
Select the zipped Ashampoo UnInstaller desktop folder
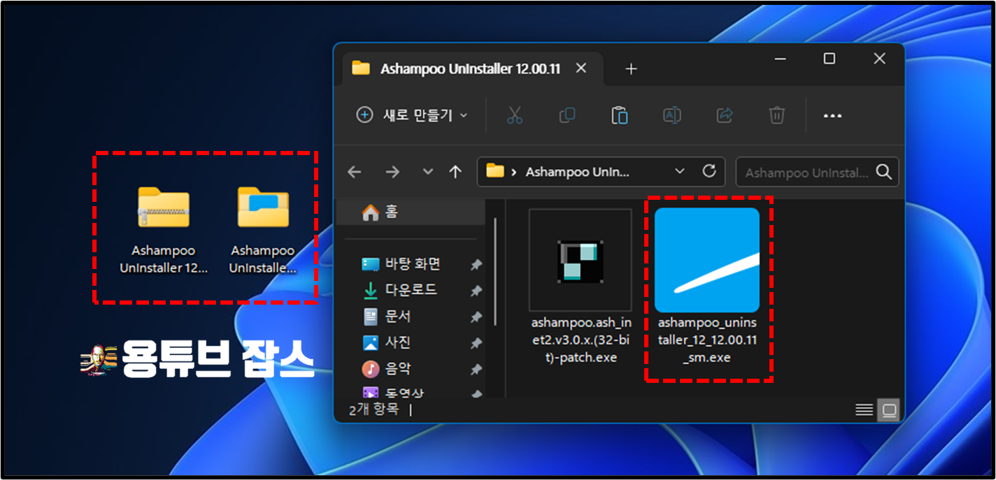164,231
